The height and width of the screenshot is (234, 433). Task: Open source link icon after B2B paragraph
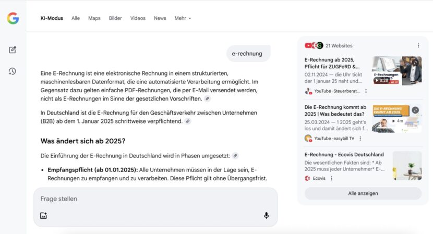[x=188, y=121]
